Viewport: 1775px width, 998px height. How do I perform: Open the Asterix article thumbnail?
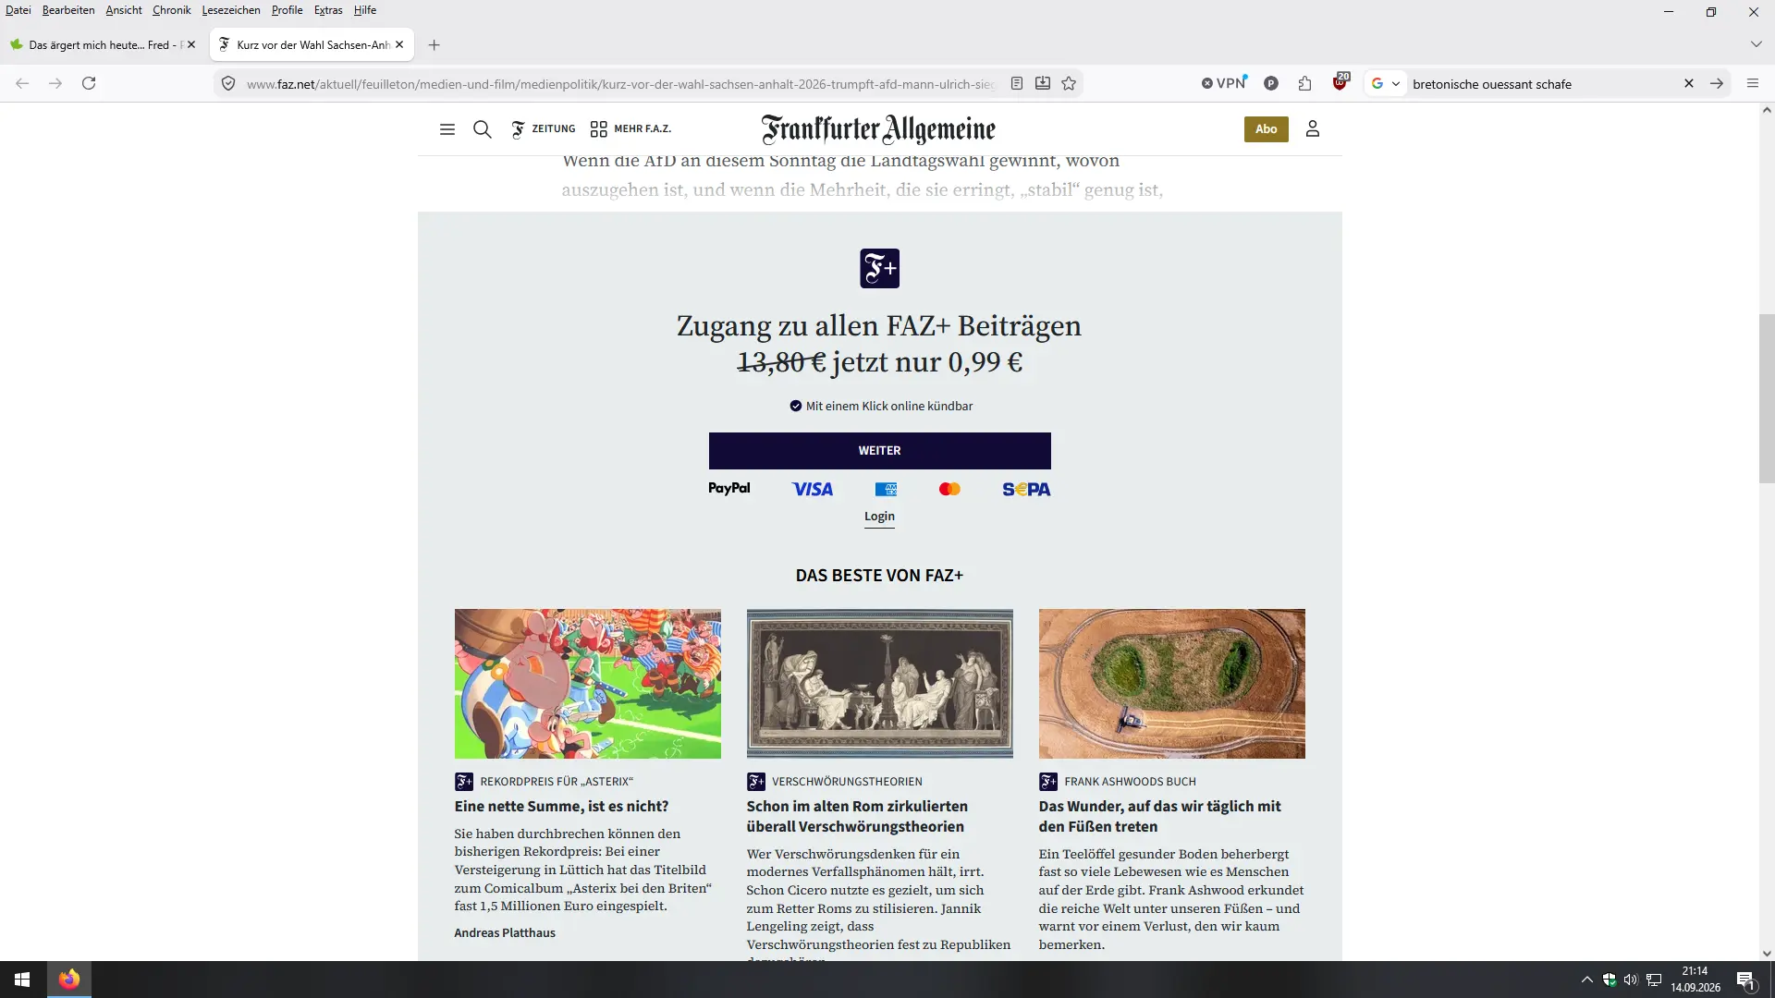[x=587, y=684]
